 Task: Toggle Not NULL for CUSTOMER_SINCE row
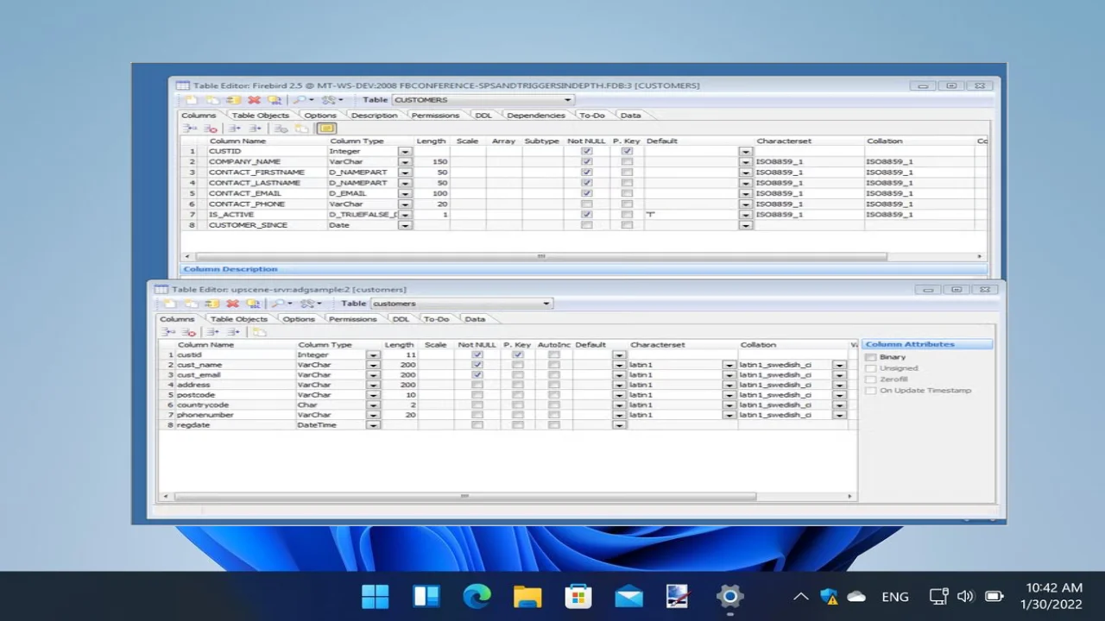587,225
